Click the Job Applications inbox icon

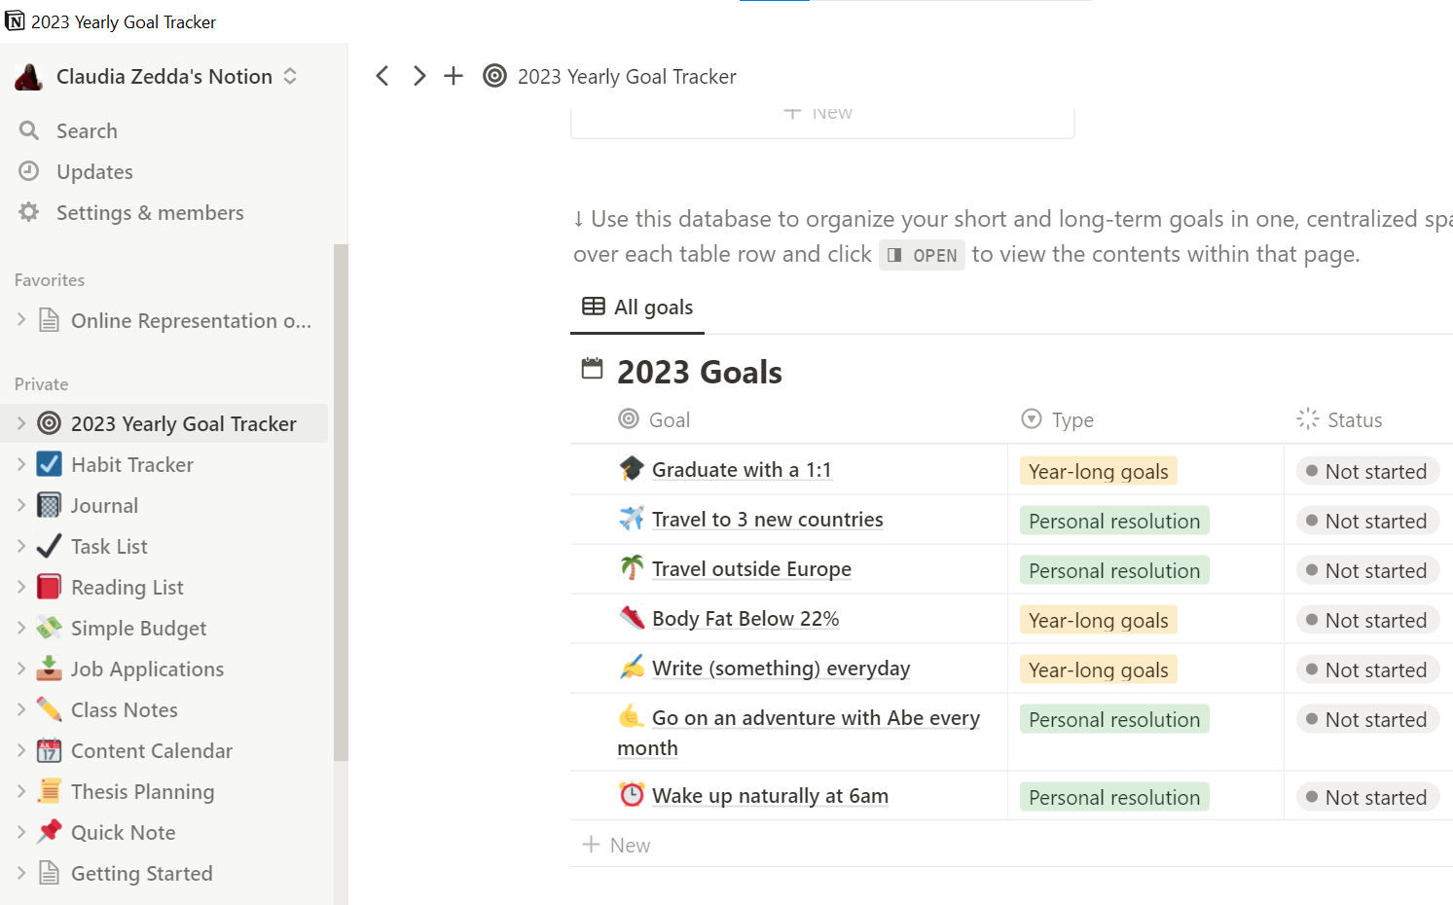(x=49, y=669)
